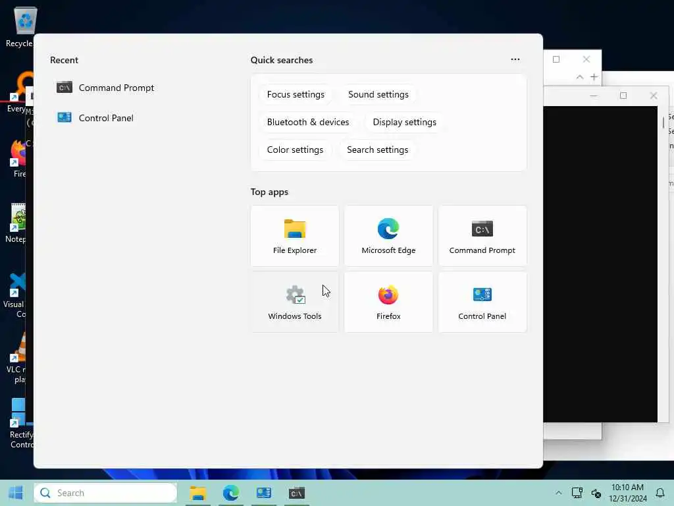Open the Display settings quick search
This screenshot has width=674, height=506.
[405, 122]
